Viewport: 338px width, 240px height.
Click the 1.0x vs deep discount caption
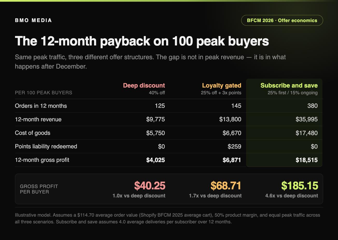pos(139,196)
